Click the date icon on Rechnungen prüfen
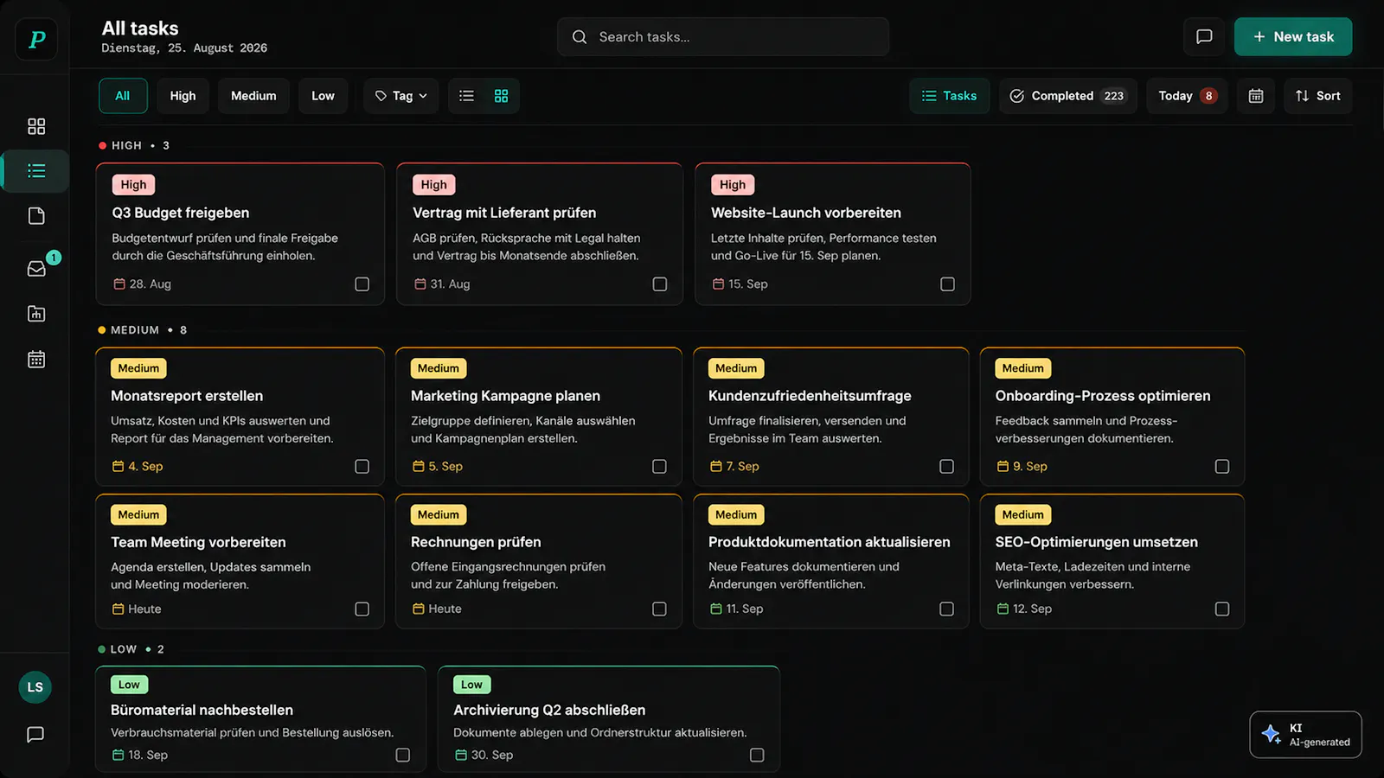This screenshot has width=1384, height=778. (418, 609)
